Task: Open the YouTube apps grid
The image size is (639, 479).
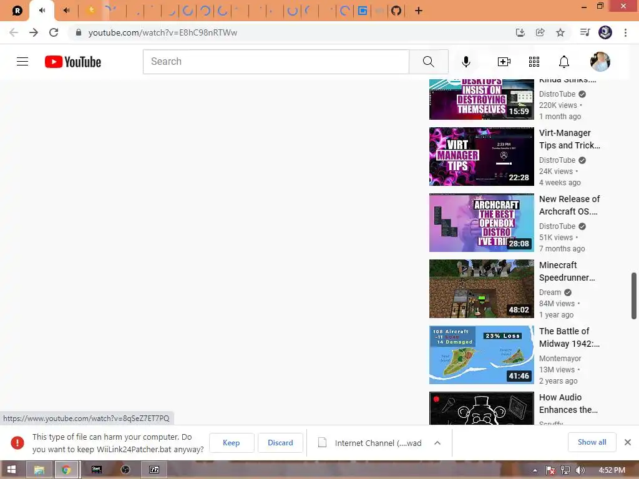Action: click(534, 62)
